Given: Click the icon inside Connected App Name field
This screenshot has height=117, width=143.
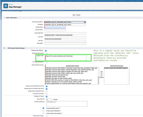Looking at the screenshot, I should 85,22.
